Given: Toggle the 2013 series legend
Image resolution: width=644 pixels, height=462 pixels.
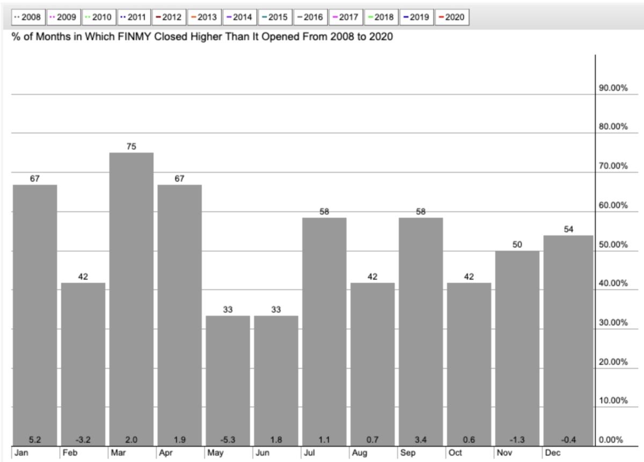Looking at the screenshot, I should click(x=204, y=17).
